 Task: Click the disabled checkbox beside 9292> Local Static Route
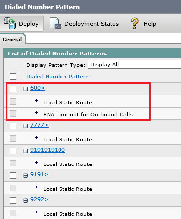tap(13, 213)
